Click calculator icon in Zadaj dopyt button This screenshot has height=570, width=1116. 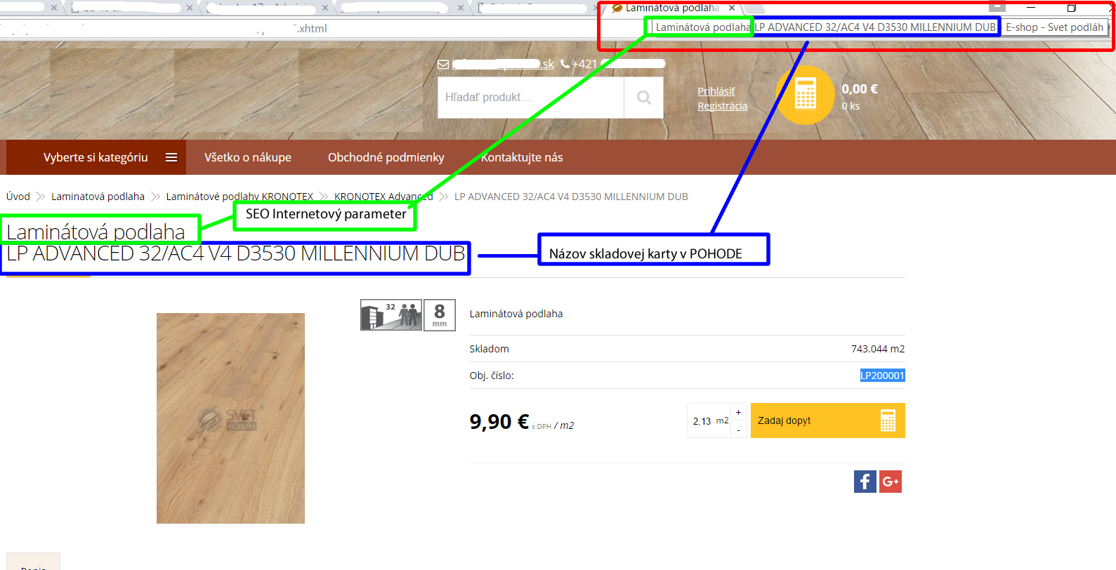click(888, 420)
